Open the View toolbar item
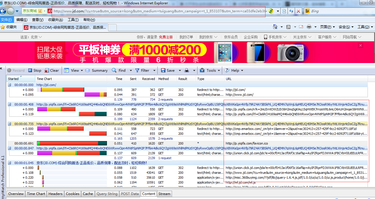This screenshot has width=375, height=199. click(x=72, y=70)
